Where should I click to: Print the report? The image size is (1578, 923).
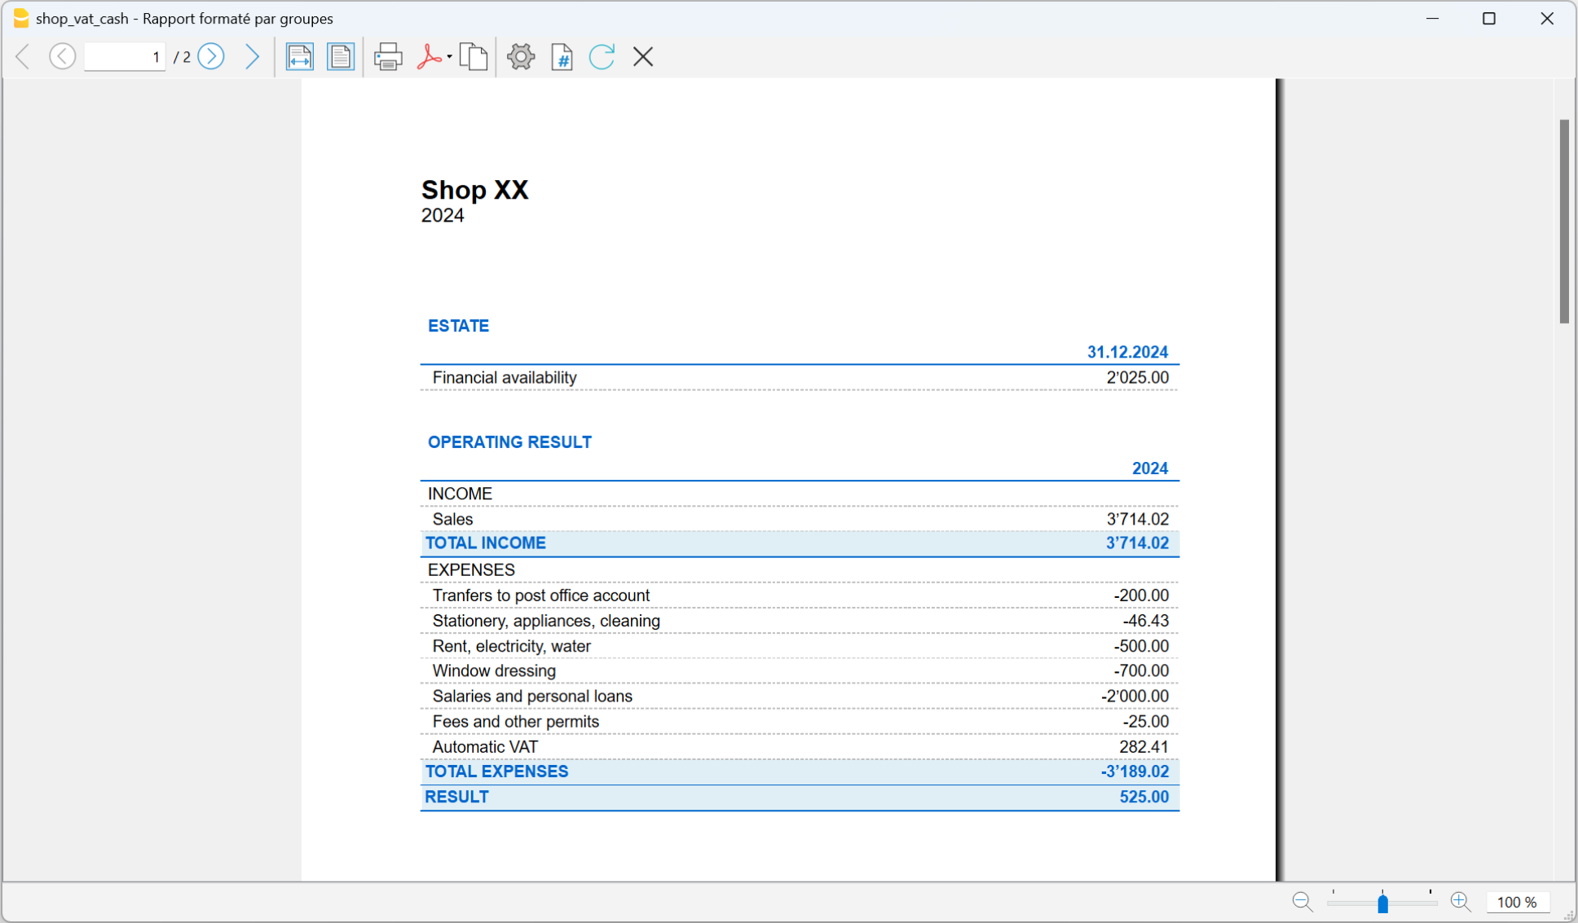[388, 57]
